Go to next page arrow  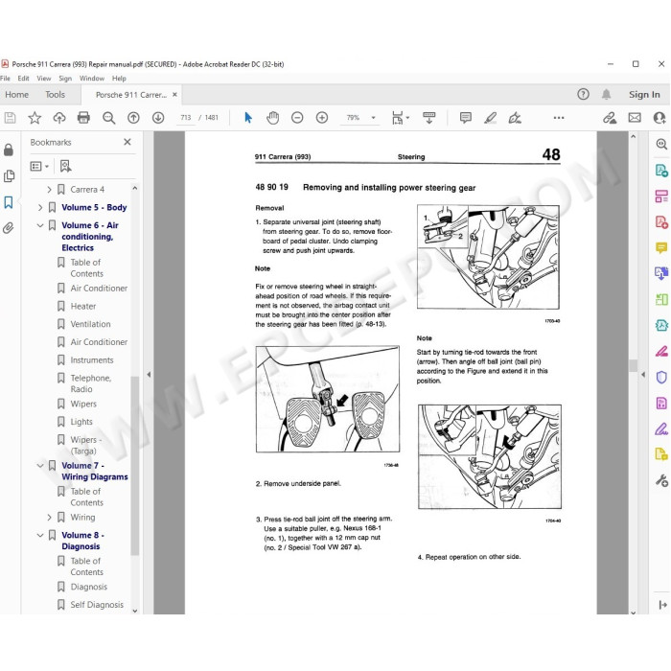pos(158,117)
